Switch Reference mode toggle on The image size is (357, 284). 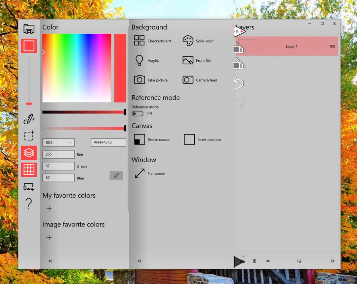[x=138, y=113]
